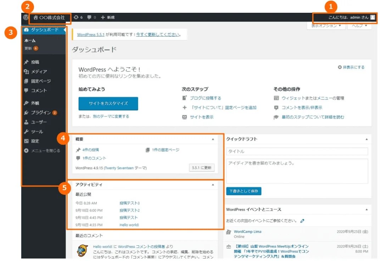Click the WordPress logo in admin bar
382x261 pixels.
[x=26, y=17]
